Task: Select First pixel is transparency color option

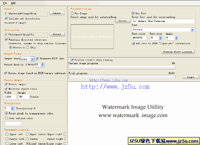Action: click(6, 114)
